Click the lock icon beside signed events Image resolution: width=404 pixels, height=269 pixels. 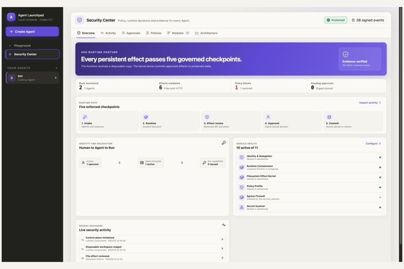pos(353,20)
